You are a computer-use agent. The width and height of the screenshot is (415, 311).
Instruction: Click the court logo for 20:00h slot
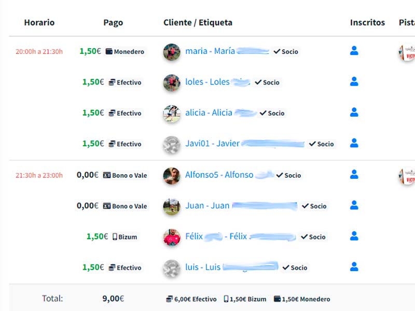pyautogui.click(x=407, y=52)
